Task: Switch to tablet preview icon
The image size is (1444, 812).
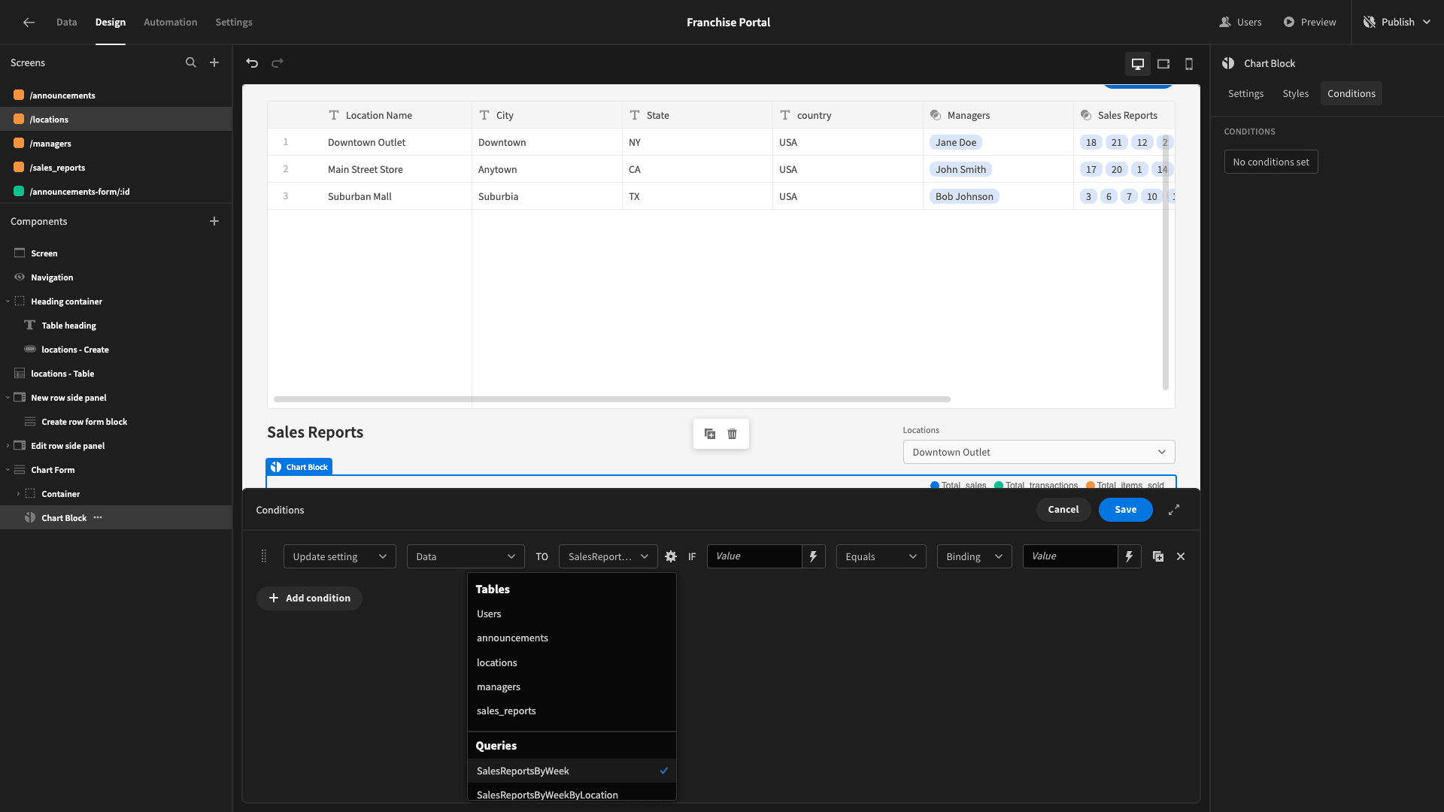Action: pyautogui.click(x=1163, y=64)
